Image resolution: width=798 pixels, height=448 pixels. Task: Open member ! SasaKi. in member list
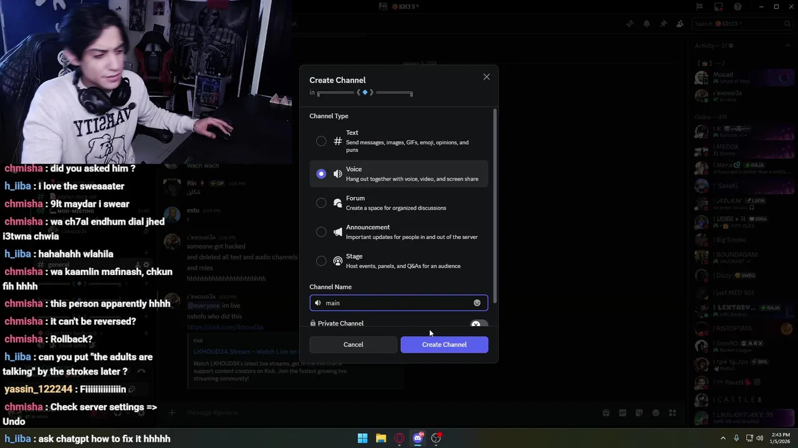click(742, 185)
